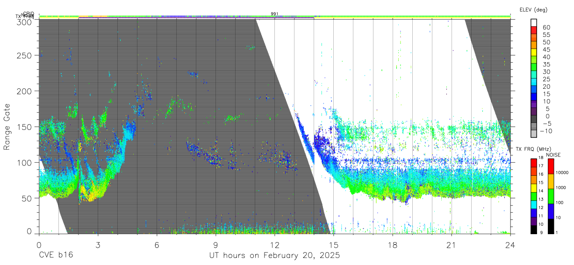
Task: Select the blue 11–12 MHz TX FRQ swatch
Action: 533,212
